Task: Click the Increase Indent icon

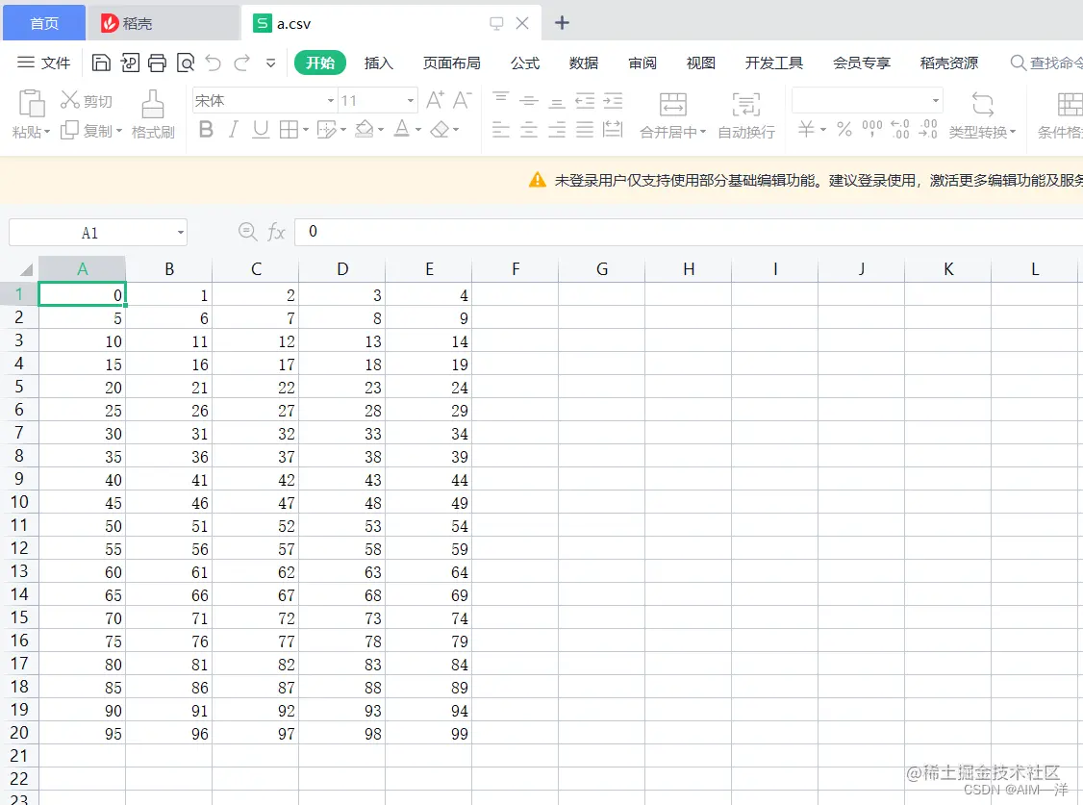Action: [613, 101]
